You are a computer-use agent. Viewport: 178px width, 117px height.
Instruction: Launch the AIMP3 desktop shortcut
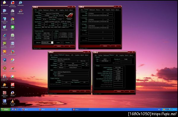coord(4,69)
